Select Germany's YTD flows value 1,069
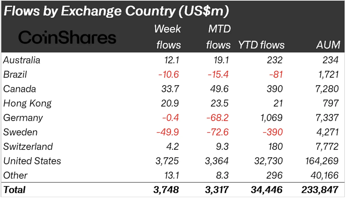 point(271,118)
